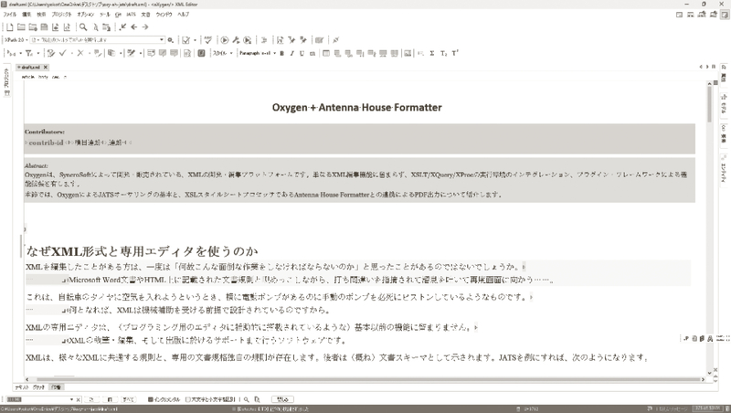Close the draft.xml tab

(x=46, y=67)
